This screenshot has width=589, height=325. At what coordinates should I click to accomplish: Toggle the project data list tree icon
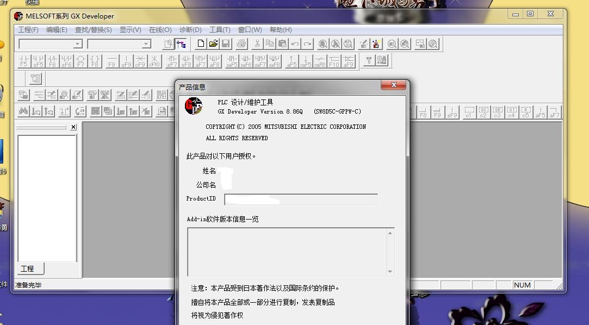point(181,44)
